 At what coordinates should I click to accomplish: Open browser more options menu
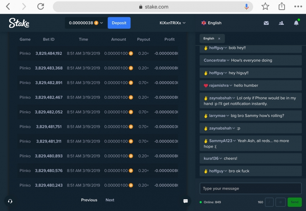(x=298, y=6)
